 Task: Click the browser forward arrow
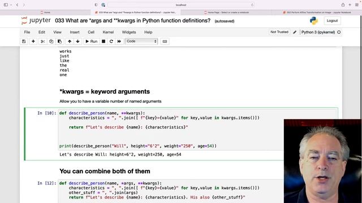(24, 5)
